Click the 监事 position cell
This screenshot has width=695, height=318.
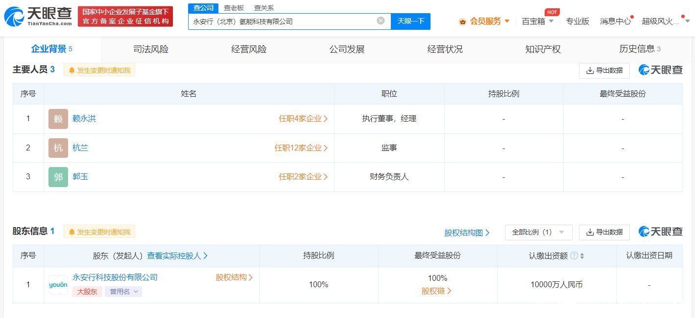389,148
